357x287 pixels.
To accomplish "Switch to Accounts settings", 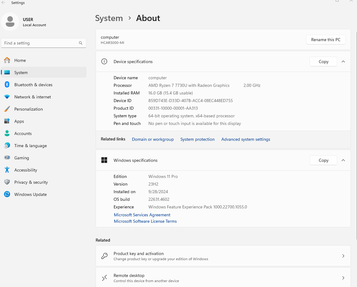I will [44, 133].
